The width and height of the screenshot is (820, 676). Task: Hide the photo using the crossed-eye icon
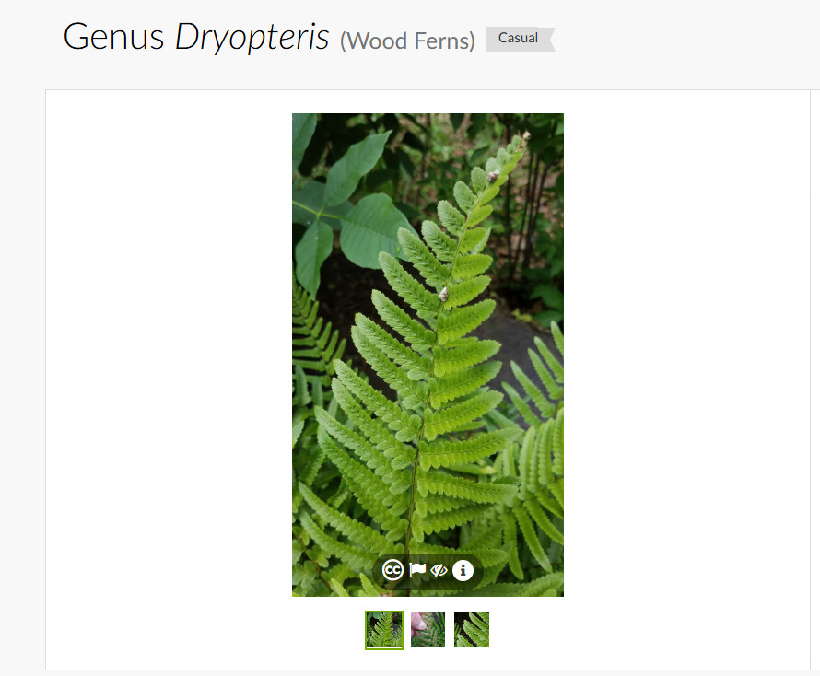tap(439, 570)
